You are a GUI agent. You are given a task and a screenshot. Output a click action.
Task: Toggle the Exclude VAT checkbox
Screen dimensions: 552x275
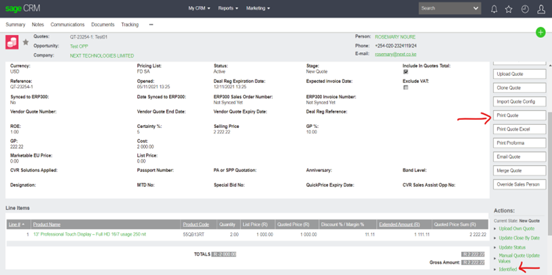[x=406, y=87]
